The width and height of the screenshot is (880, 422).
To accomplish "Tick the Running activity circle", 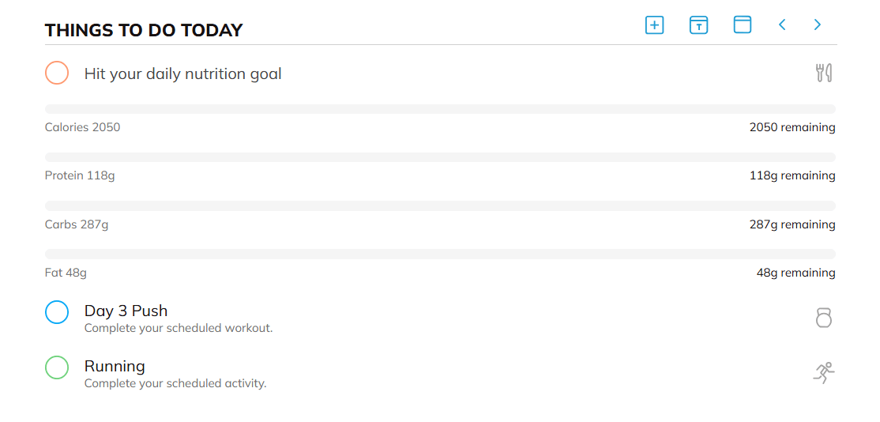I will point(57,367).
